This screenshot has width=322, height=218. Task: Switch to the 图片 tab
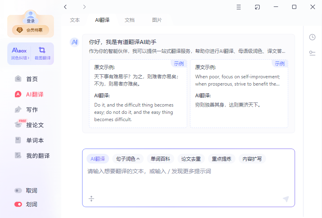157,20
